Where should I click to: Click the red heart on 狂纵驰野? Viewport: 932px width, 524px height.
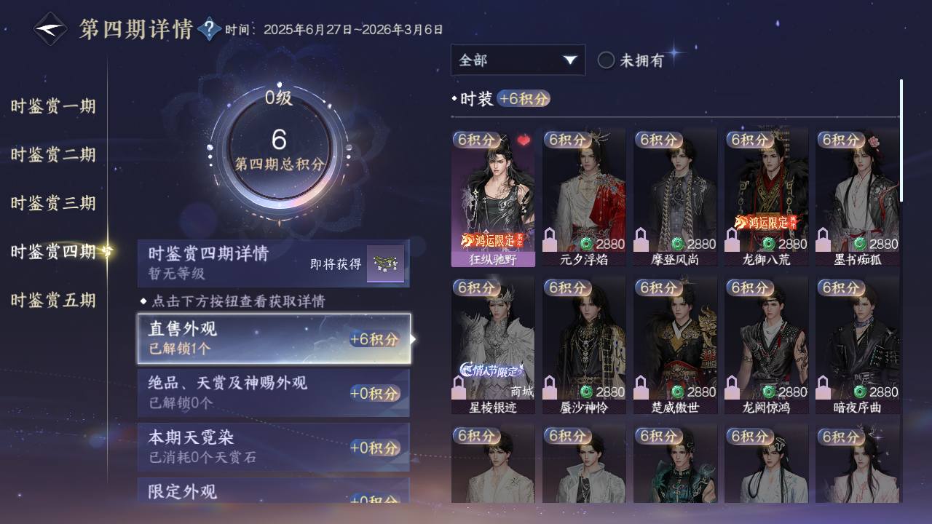(x=524, y=140)
